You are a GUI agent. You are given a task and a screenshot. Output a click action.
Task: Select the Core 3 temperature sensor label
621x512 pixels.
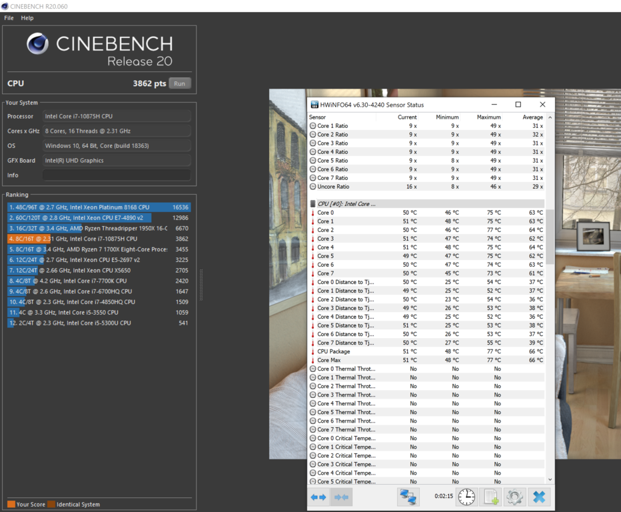(326, 239)
